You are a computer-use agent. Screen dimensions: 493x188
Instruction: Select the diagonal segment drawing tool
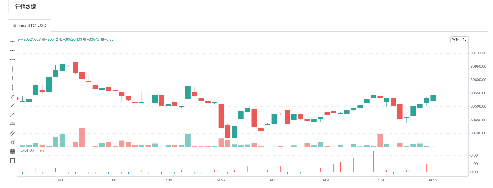point(12,115)
